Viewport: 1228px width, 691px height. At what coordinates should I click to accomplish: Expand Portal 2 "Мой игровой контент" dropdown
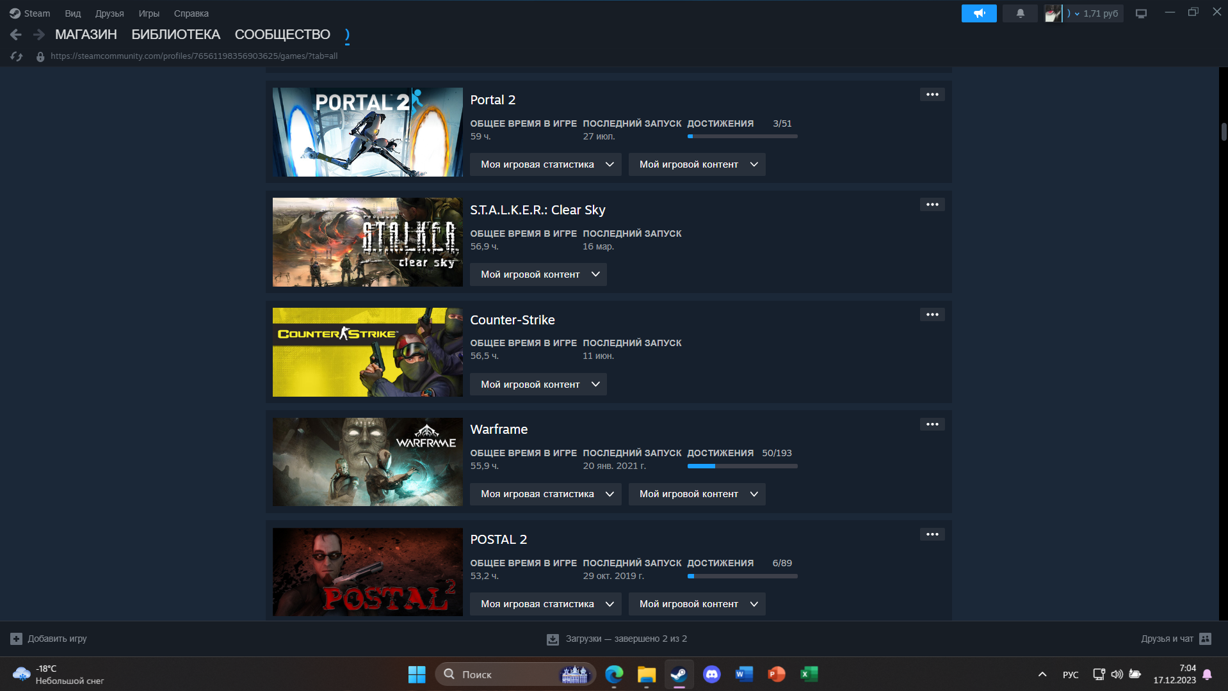[x=697, y=164]
